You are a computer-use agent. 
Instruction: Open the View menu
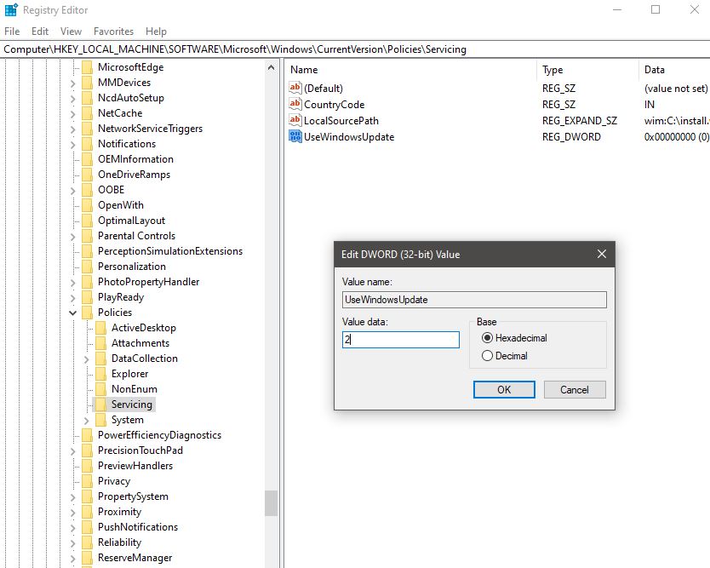click(71, 31)
